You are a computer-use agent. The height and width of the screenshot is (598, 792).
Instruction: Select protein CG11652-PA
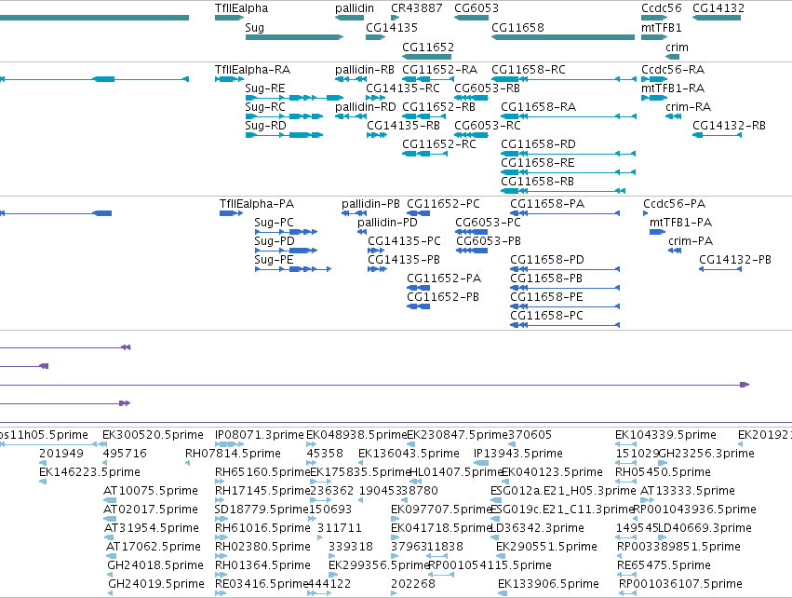[418, 288]
